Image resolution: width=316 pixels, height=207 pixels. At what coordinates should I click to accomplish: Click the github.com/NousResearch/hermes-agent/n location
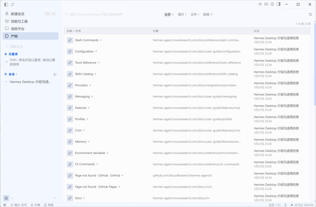coord(182,176)
